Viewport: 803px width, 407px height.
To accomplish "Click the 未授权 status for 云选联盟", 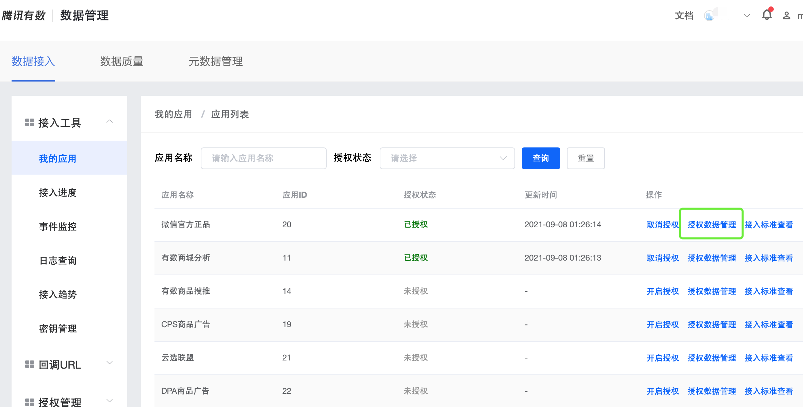I will pyautogui.click(x=416, y=357).
